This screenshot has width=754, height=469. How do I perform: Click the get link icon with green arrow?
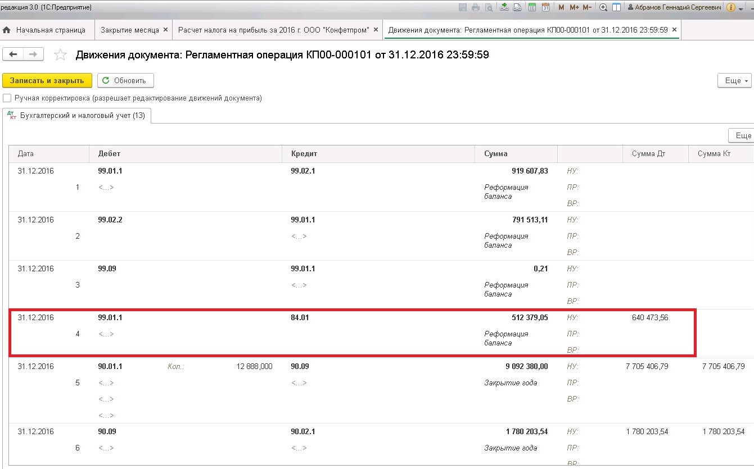[x=504, y=7]
